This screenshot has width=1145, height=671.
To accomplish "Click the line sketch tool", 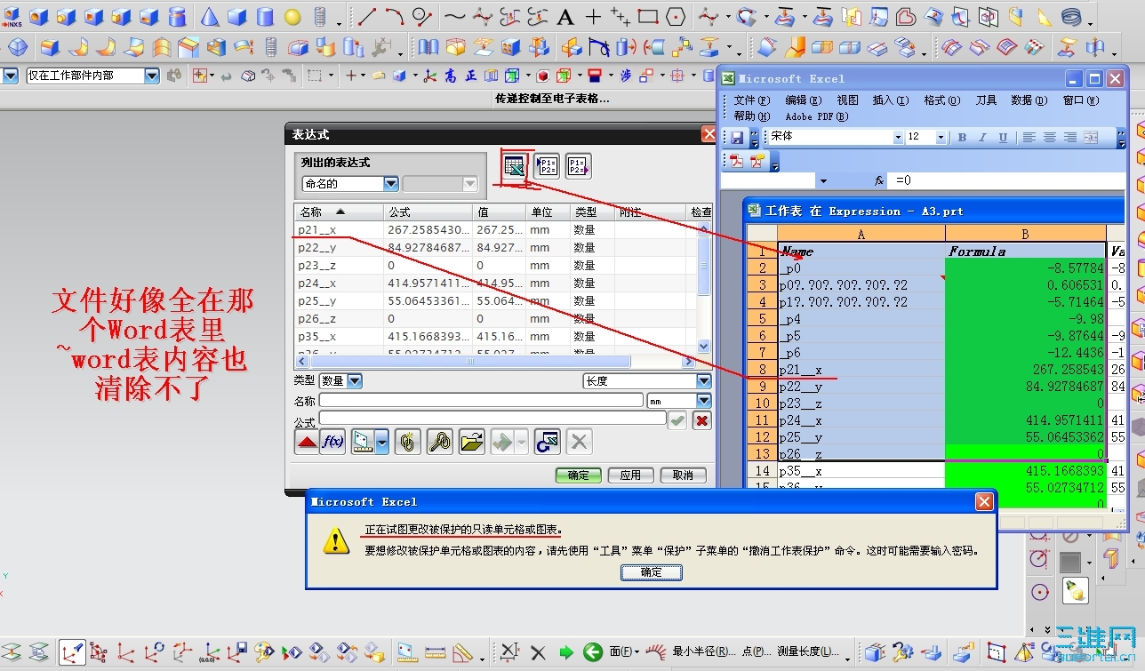I will point(366,17).
